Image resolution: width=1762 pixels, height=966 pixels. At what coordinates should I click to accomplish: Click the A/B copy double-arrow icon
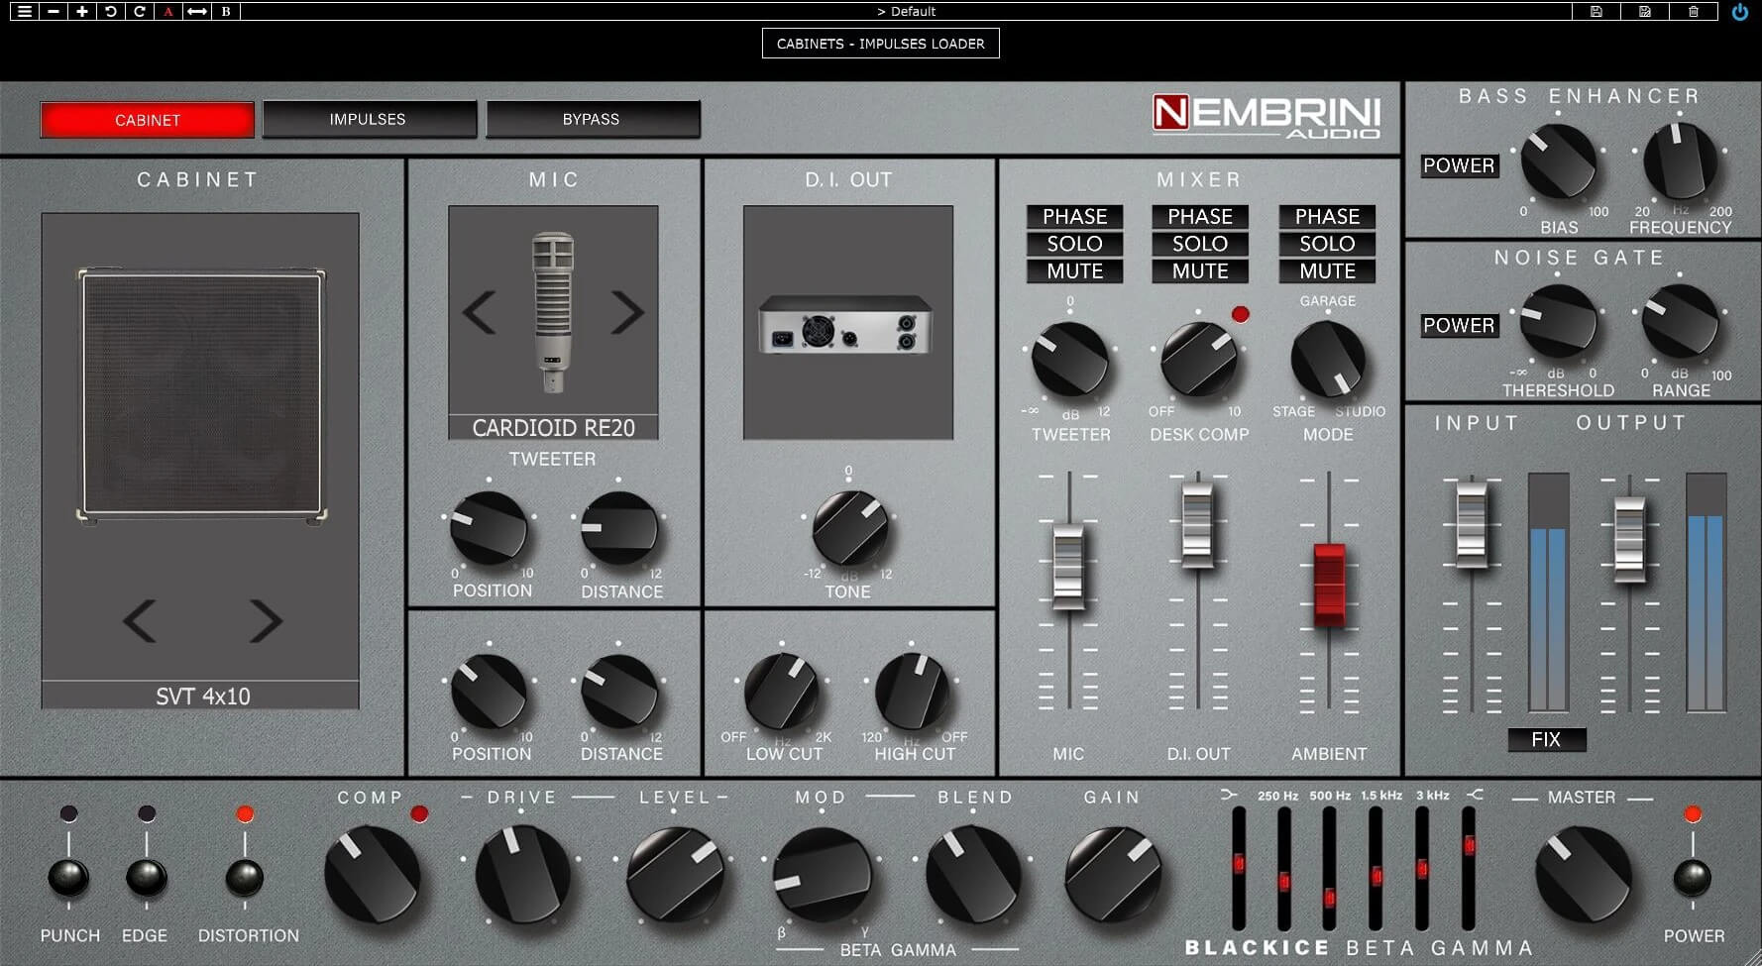pos(197,11)
